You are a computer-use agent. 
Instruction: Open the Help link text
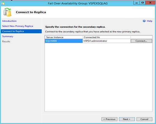click(150, 21)
